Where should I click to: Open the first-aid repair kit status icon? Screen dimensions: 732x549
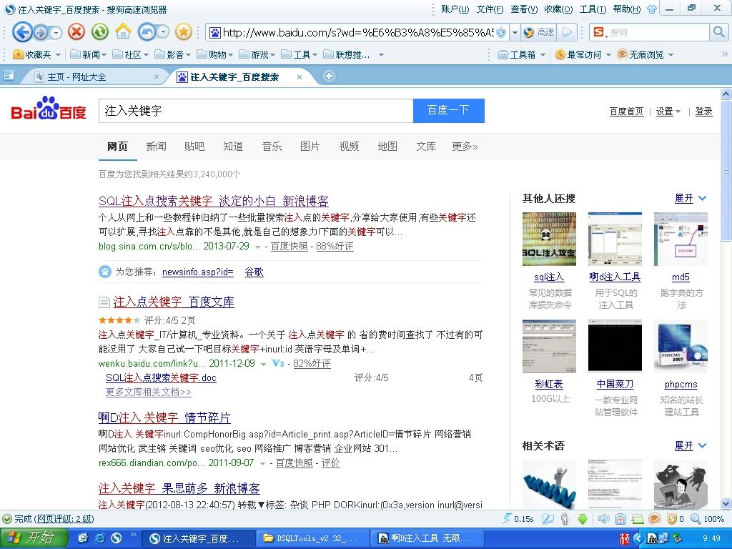[620, 519]
